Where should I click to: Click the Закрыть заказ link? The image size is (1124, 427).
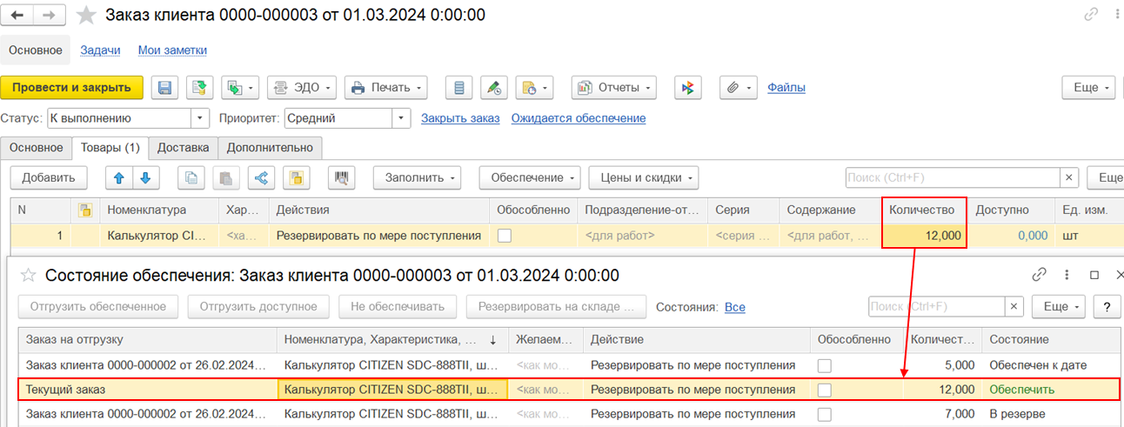[460, 118]
